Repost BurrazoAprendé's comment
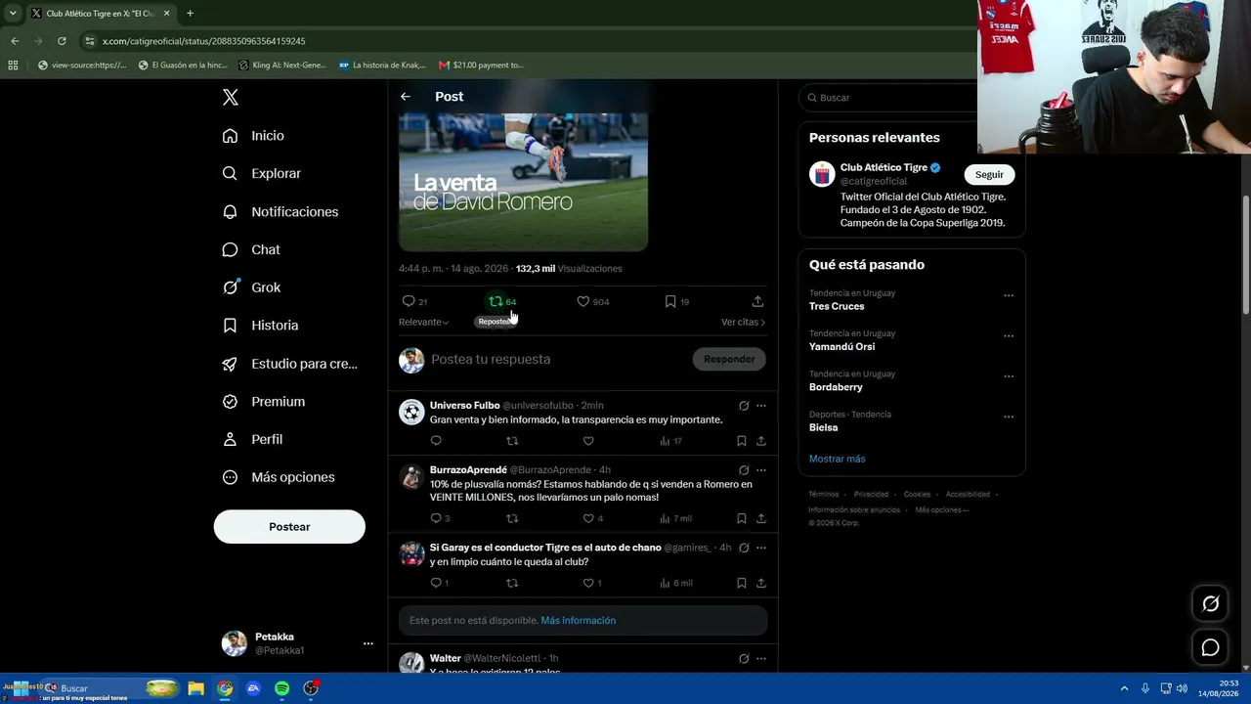This screenshot has height=704, width=1251. coord(512,518)
